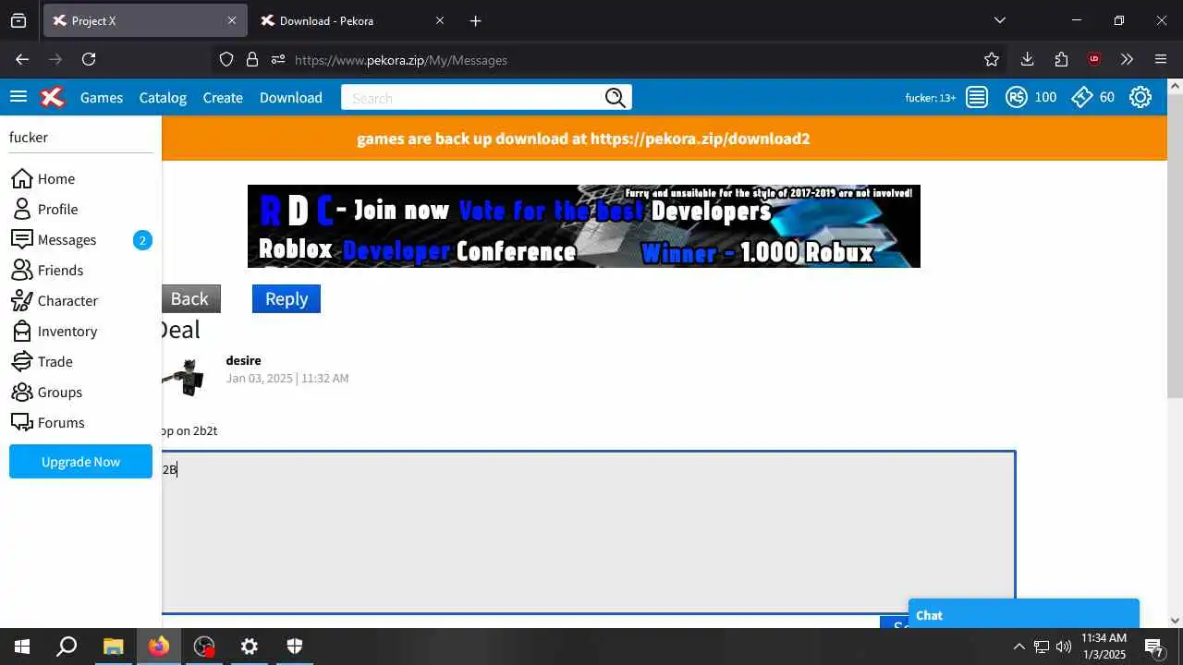Click the uBlock Origin icon

click(x=1094, y=59)
